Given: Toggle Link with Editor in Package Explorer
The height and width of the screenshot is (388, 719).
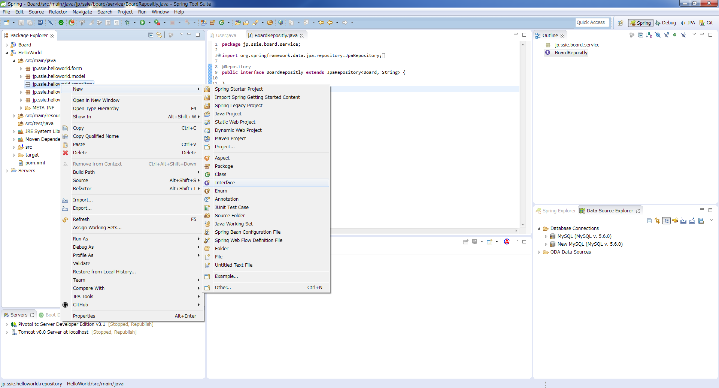Looking at the screenshot, I should pyautogui.click(x=159, y=35).
